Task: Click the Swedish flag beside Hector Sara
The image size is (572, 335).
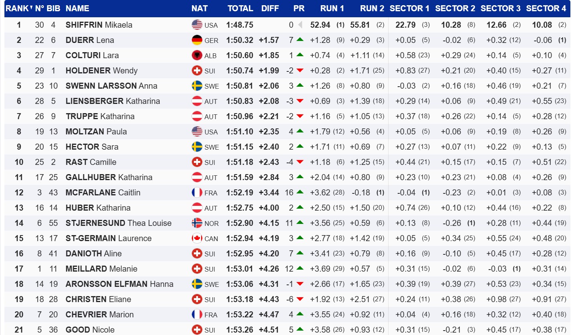Action: point(197,147)
